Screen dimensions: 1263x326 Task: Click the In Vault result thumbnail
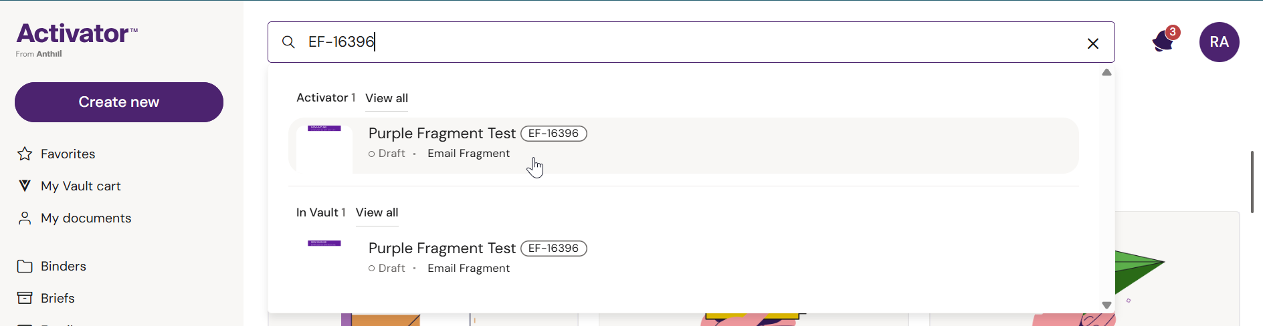click(324, 258)
